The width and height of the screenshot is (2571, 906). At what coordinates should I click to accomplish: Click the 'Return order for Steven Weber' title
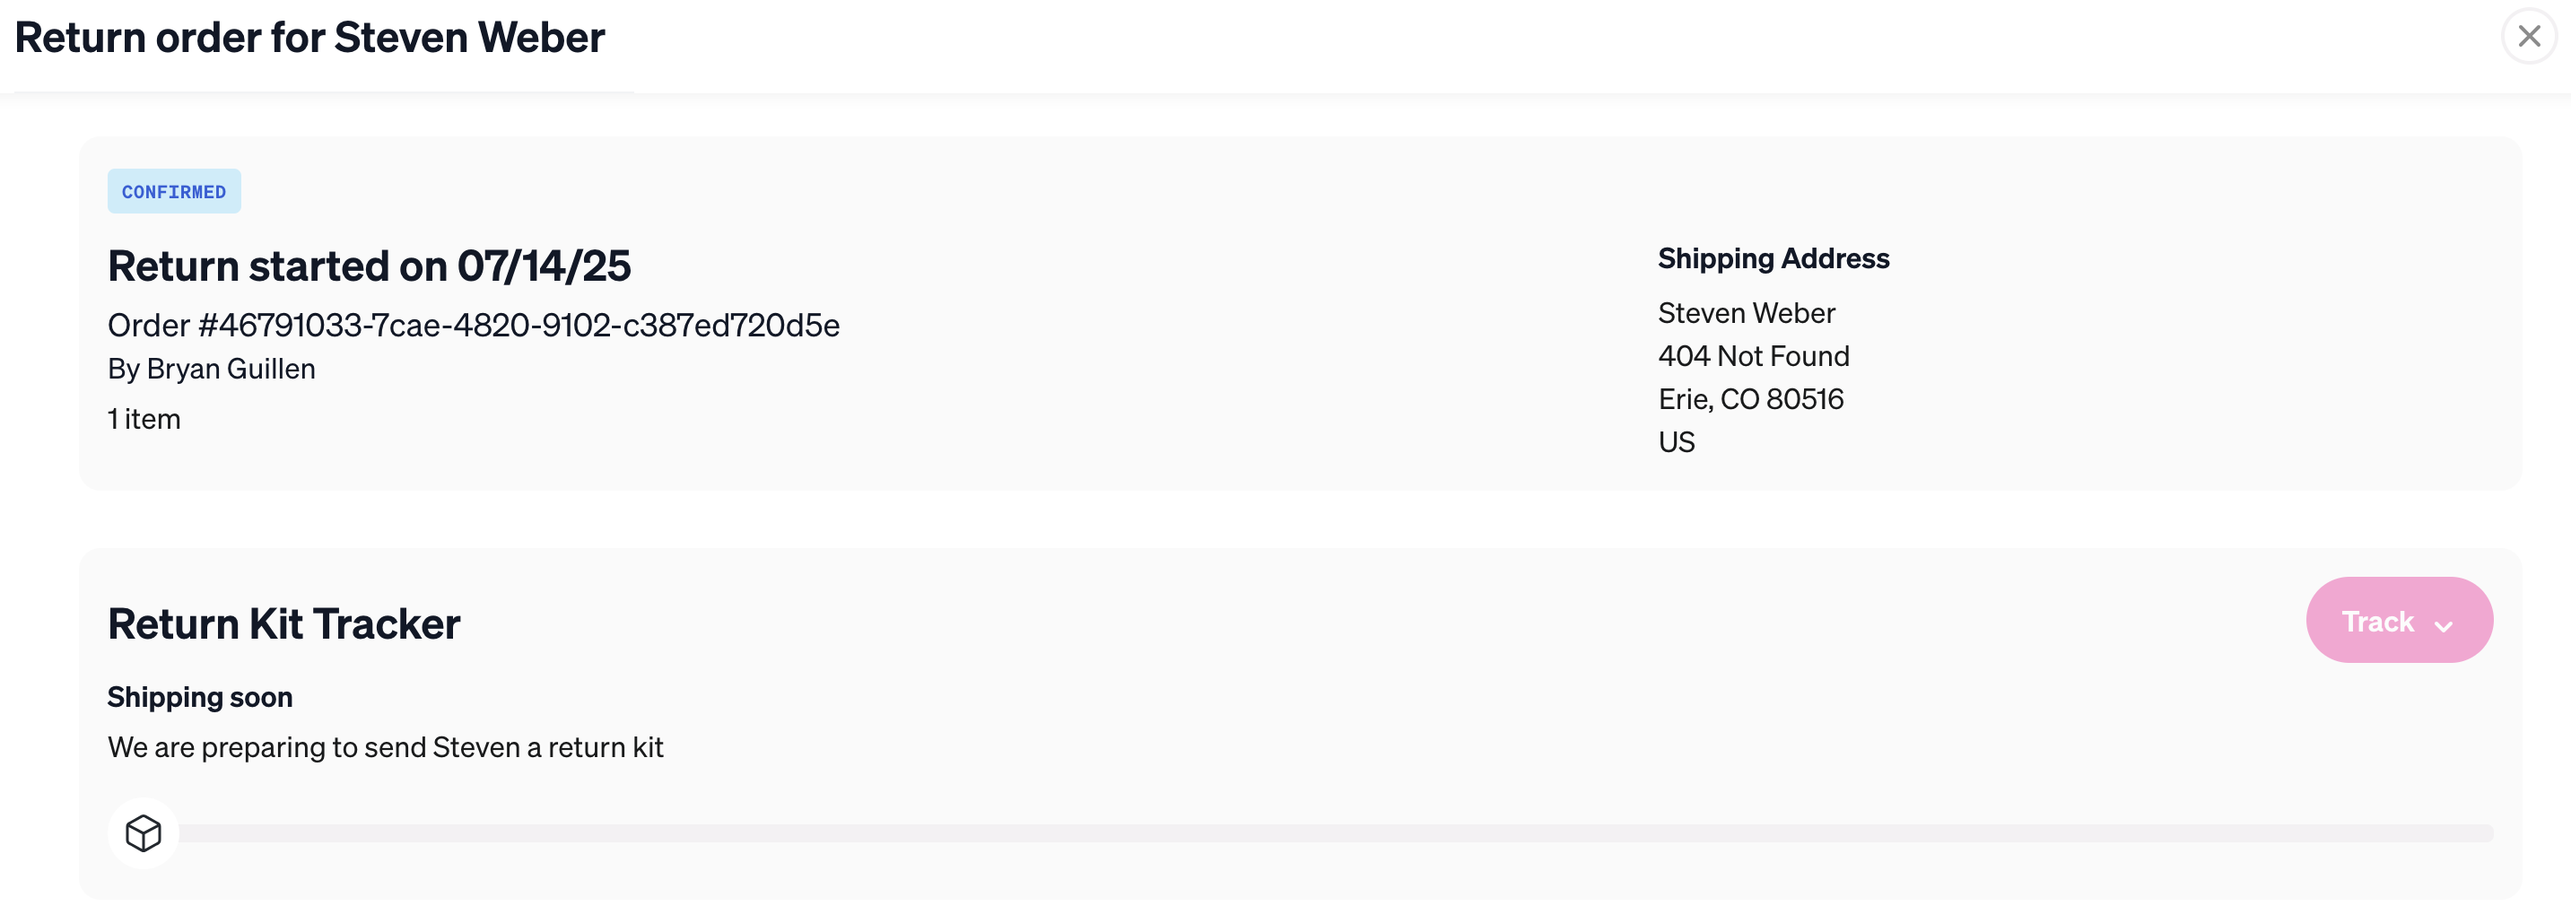pyautogui.click(x=309, y=38)
